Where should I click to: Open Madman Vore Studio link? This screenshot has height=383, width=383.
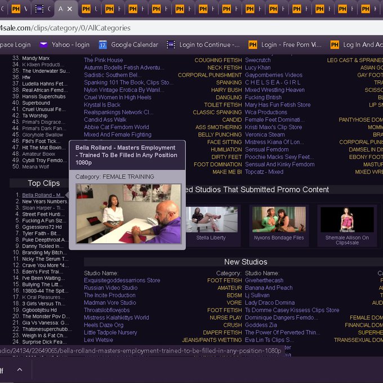(110, 302)
